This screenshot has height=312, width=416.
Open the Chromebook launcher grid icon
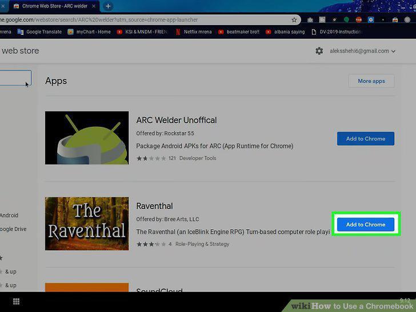[16, 301]
